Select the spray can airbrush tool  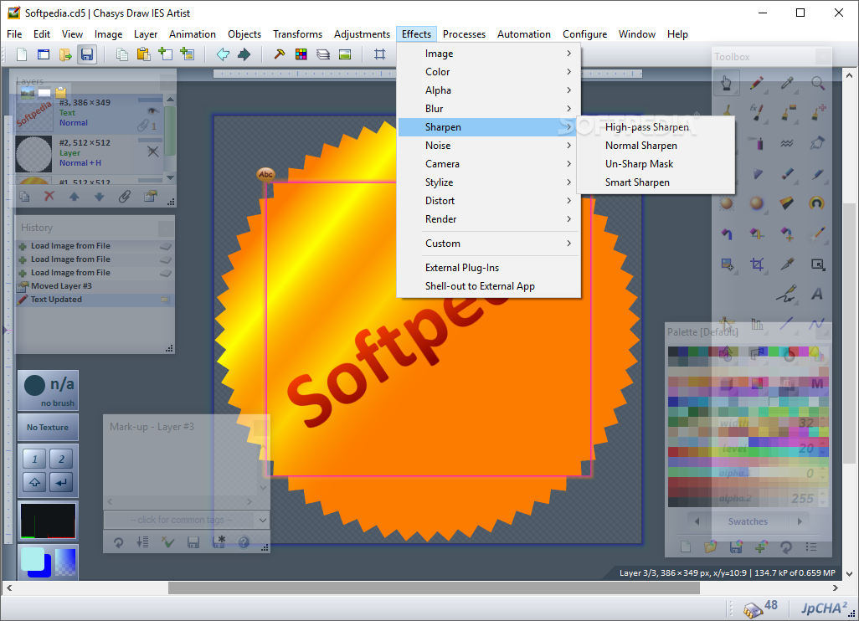point(757,143)
